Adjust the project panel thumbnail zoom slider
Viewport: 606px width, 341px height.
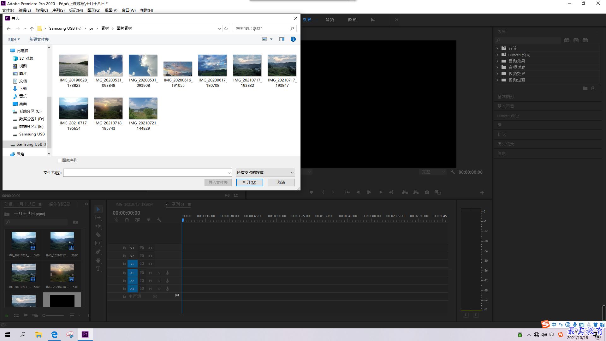pos(53,315)
